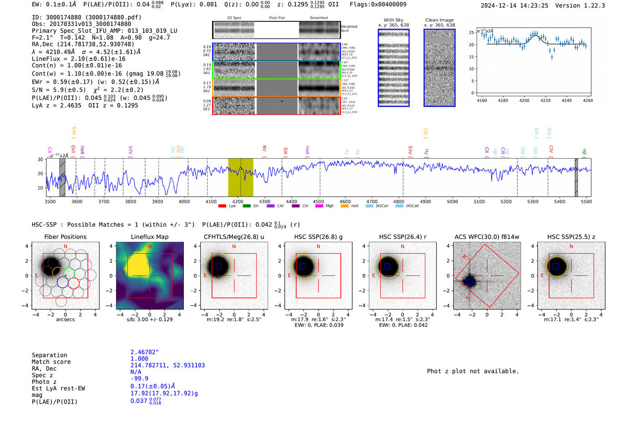Click the orange fiber circle in Fiber Positions
The image size is (637, 433).
coord(58,273)
